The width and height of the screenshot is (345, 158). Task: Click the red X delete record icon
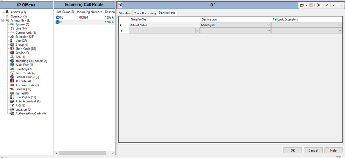(x=318, y=5)
